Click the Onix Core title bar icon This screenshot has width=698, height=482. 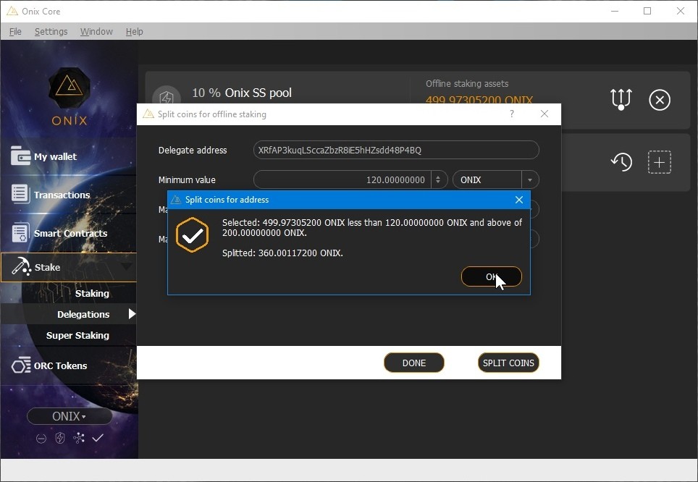tap(12, 11)
